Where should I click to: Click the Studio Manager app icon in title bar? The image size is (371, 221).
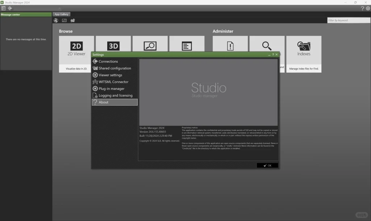coord(2,3)
